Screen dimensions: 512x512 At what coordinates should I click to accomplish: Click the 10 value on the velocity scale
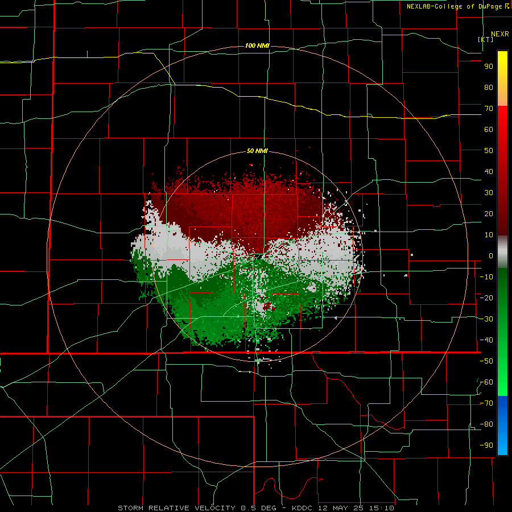489,235
